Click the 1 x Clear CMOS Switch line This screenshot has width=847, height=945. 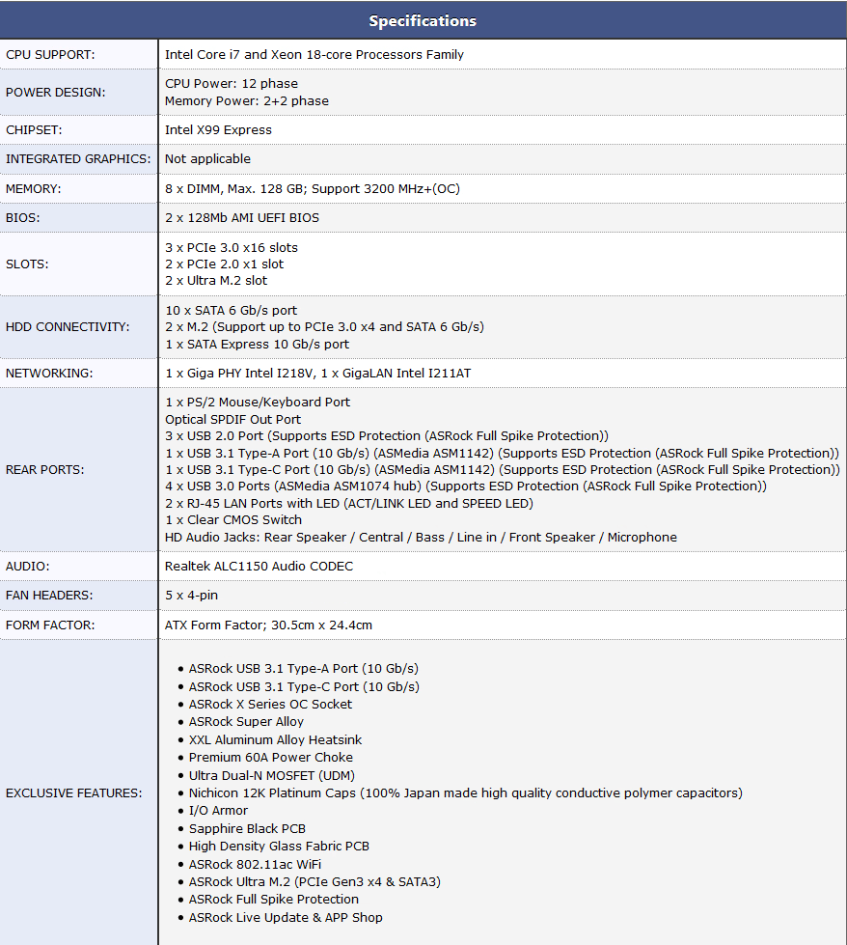[x=233, y=520]
